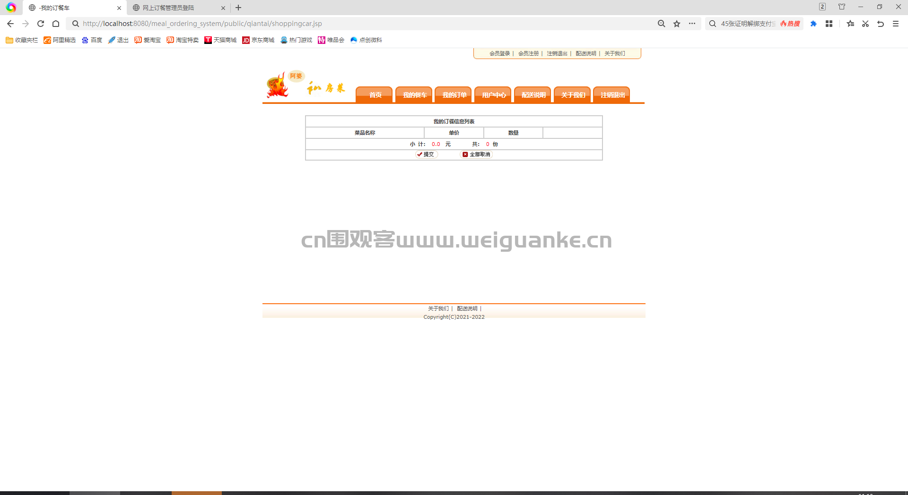Go to the 首页 navigation tab
Screen dimensions: 908x495
[x=375, y=94]
